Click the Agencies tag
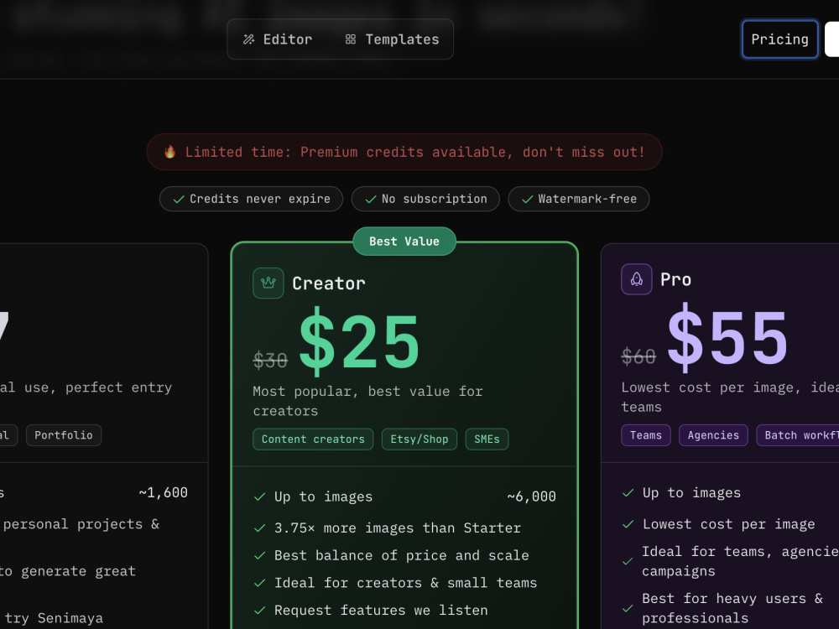 [x=713, y=435]
